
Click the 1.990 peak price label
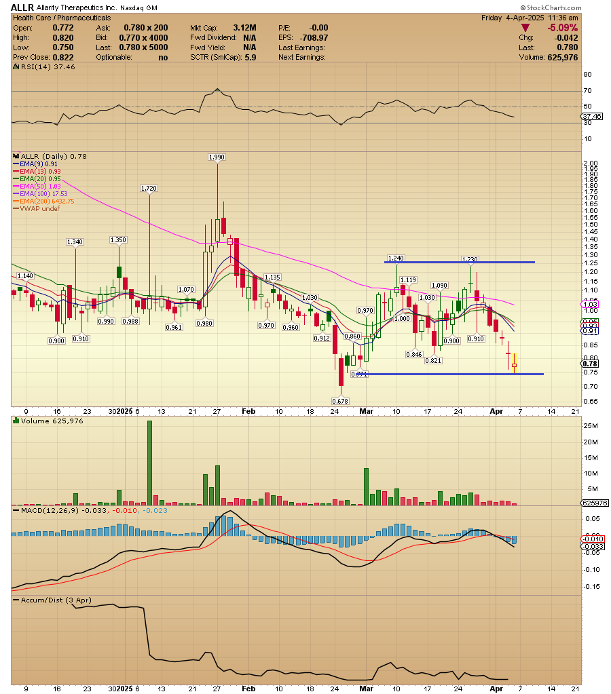pyautogui.click(x=217, y=157)
